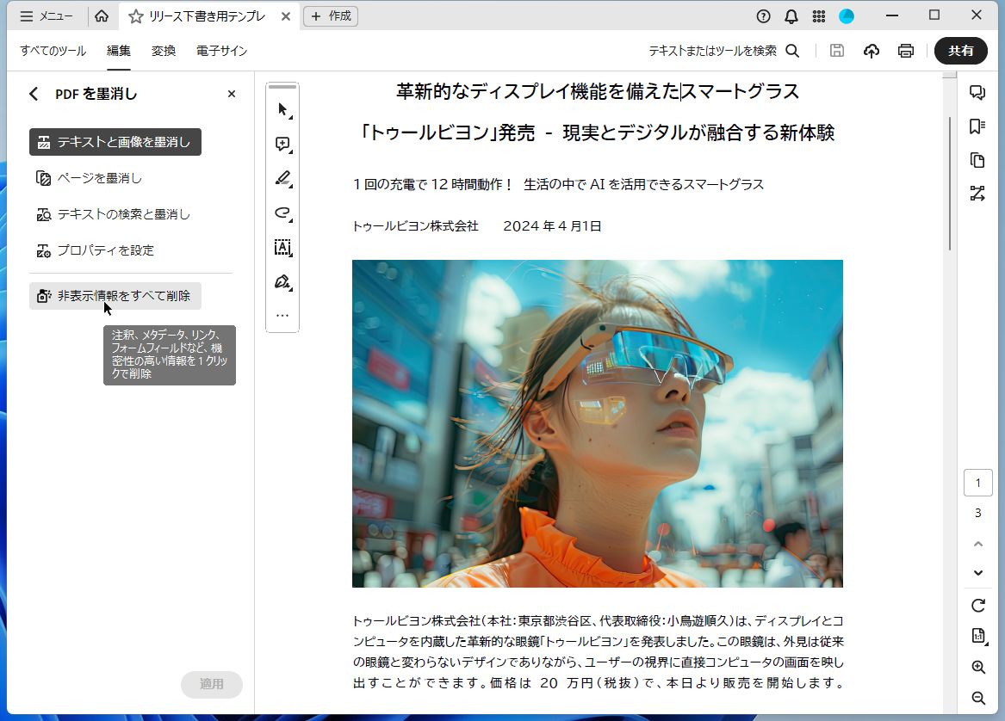This screenshot has width=1005, height=721.
Task: Switch to the 変換 tab
Action: (x=163, y=51)
